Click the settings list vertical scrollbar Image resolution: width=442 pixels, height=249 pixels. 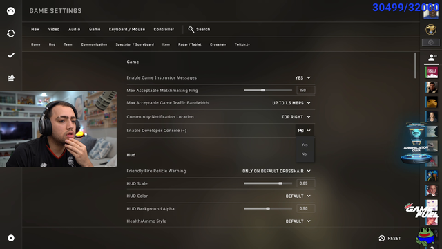point(415,66)
